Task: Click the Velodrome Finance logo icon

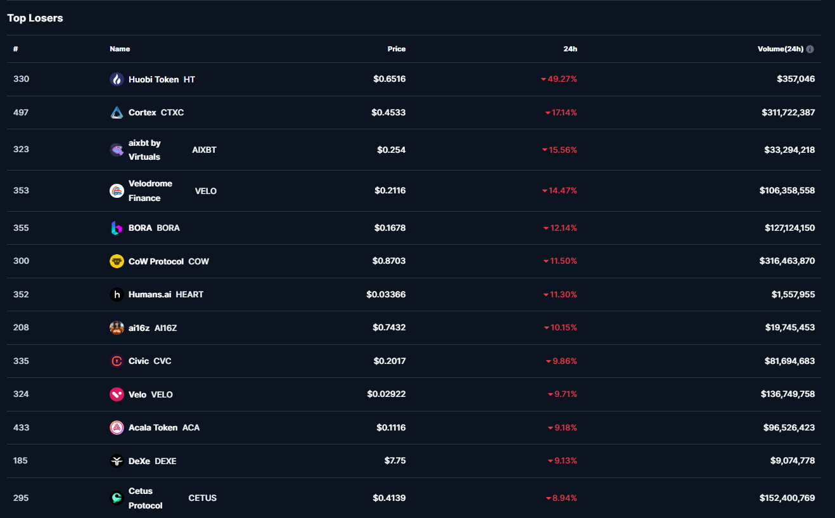Action: click(x=117, y=191)
